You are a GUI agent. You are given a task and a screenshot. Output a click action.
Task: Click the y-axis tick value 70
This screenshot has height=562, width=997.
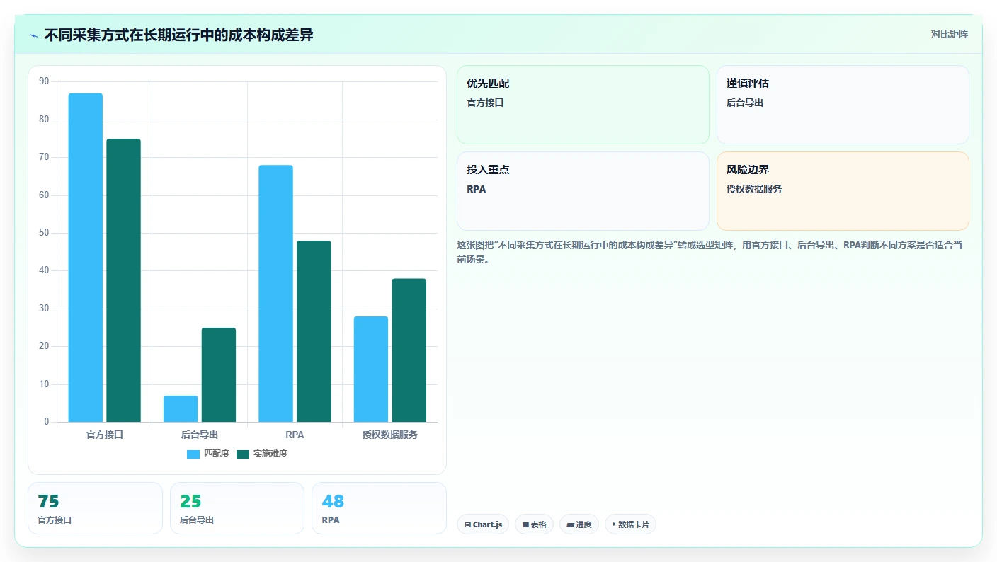pos(44,157)
